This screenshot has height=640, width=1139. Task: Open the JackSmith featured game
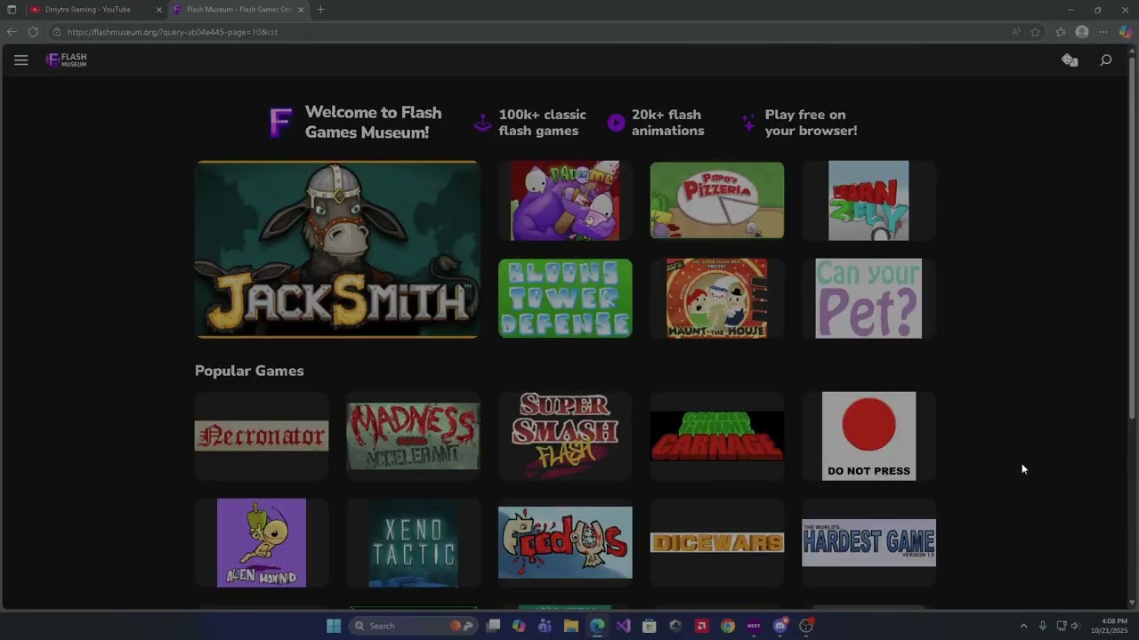click(x=336, y=250)
